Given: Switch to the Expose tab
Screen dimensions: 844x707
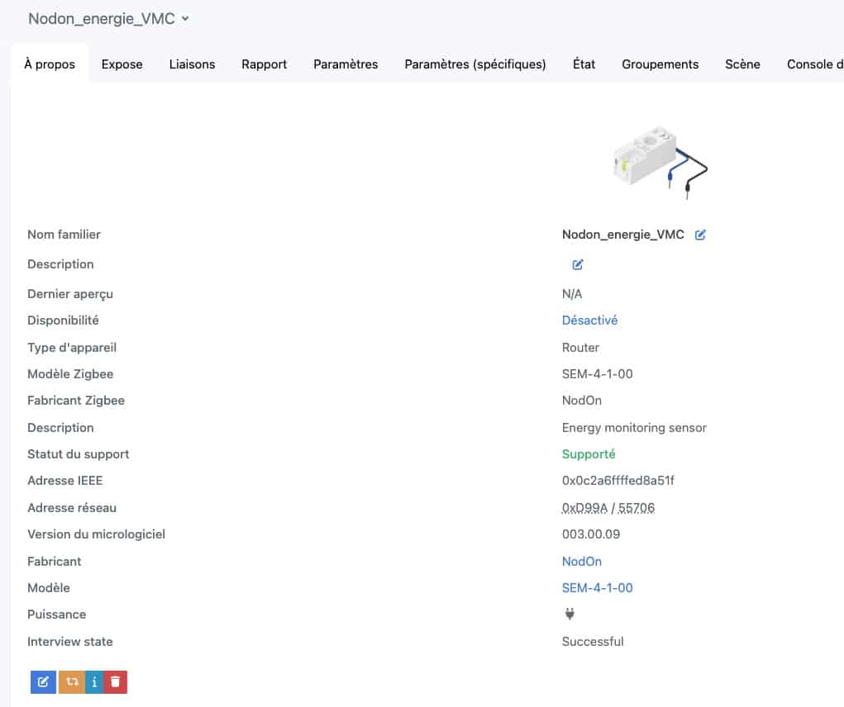Looking at the screenshot, I should (122, 64).
